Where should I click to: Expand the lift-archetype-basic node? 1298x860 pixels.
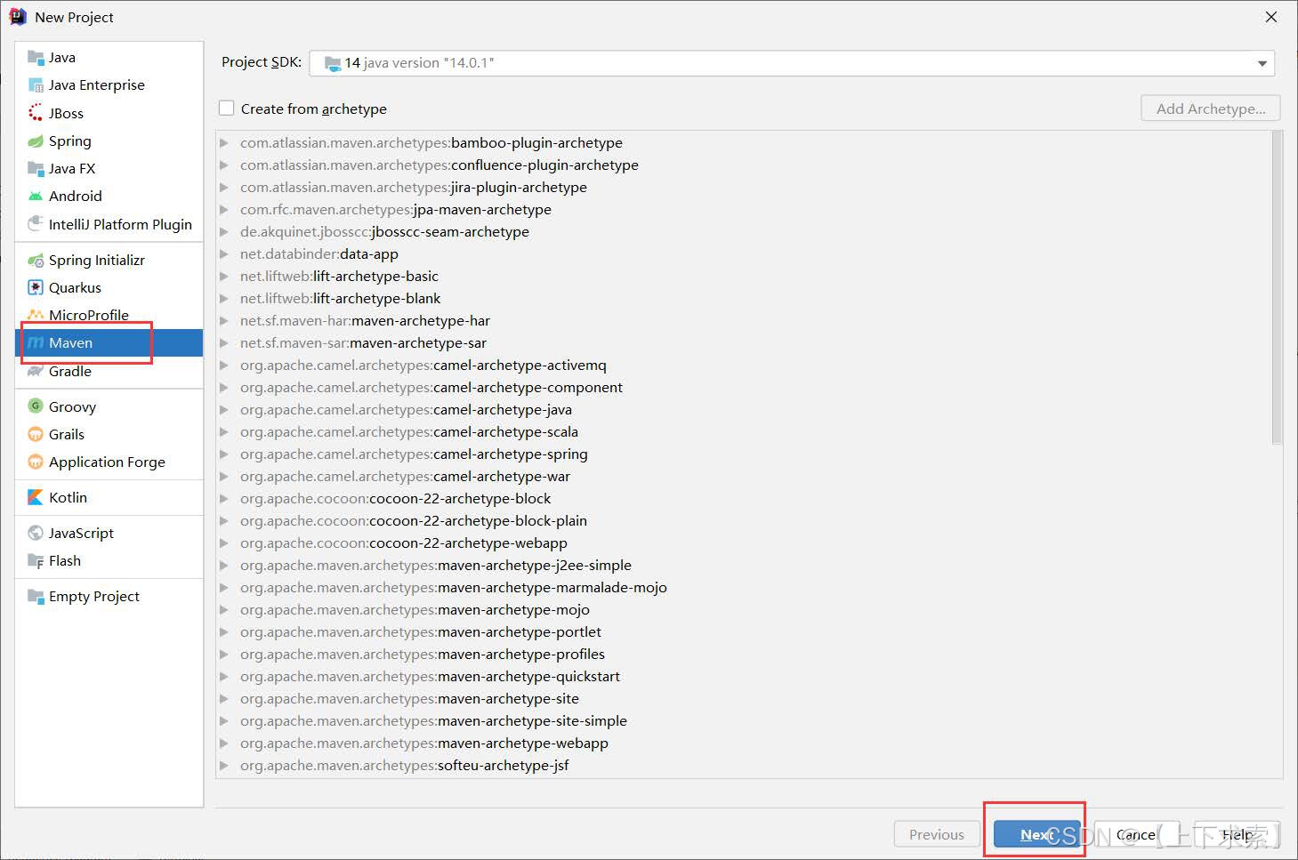[224, 277]
